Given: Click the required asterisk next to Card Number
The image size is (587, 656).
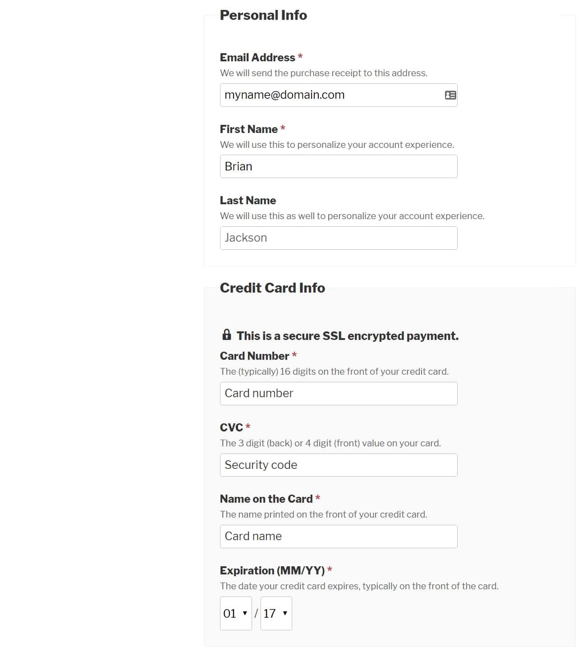Looking at the screenshot, I should click(x=293, y=356).
